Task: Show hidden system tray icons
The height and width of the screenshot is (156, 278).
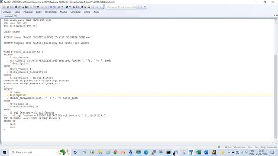Action: [x=229, y=152]
